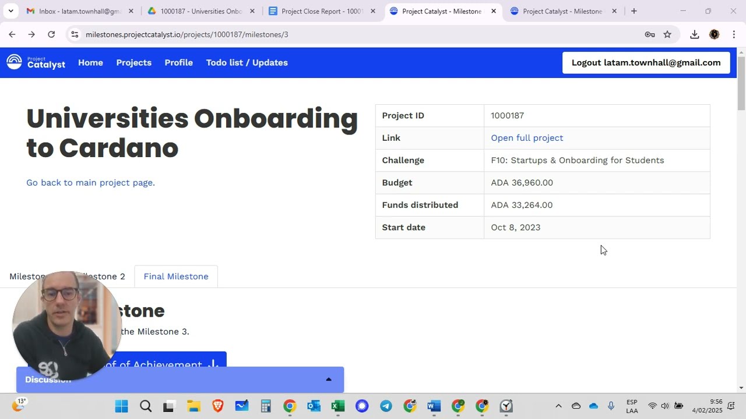Open Calculator from the taskbar
Viewport: 746px width, 419px height.
pos(266,406)
